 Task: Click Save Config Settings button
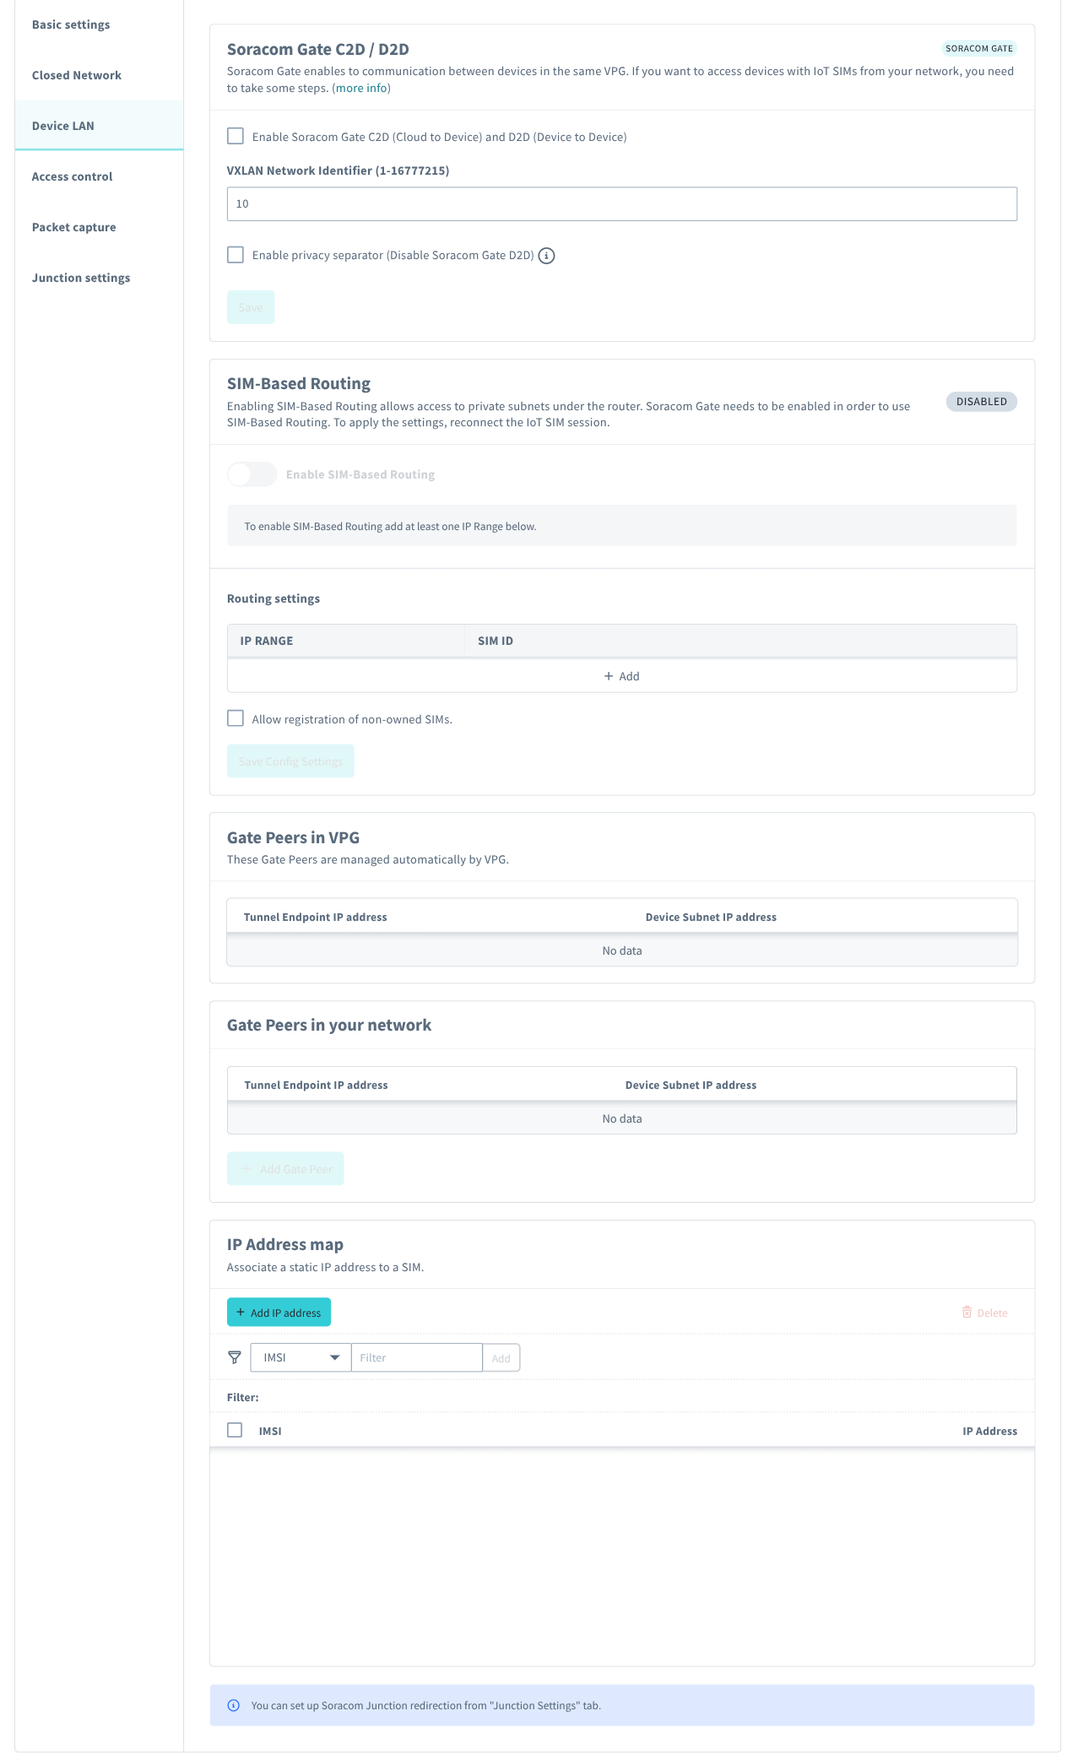pyautogui.click(x=290, y=761)
